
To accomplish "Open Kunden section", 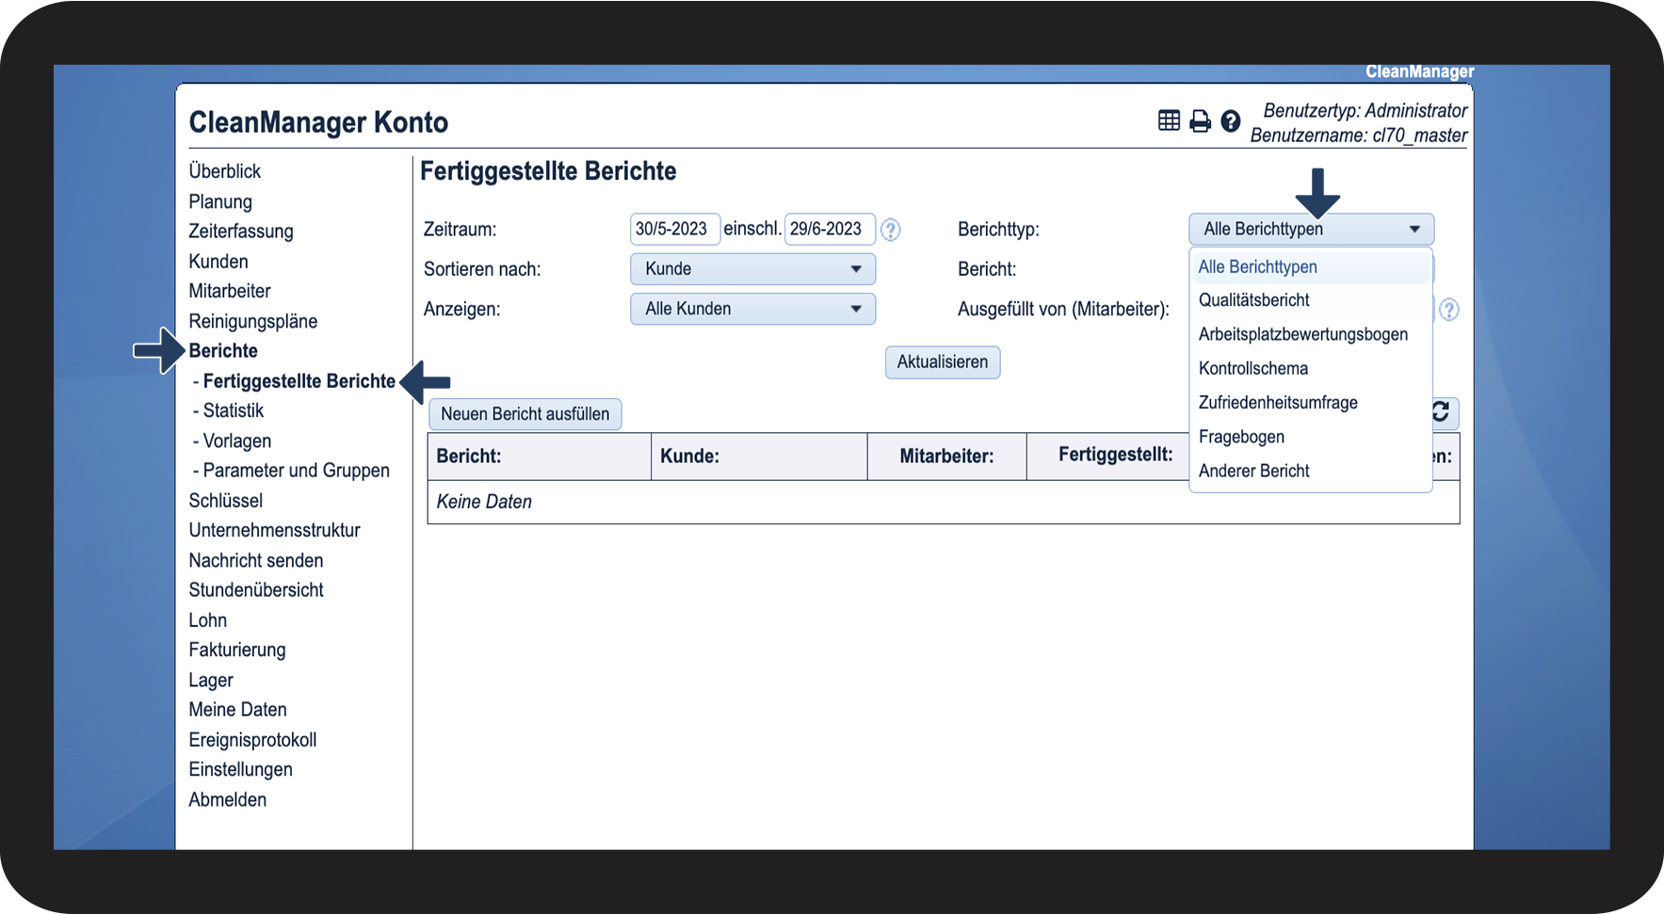I will point(218,262).
